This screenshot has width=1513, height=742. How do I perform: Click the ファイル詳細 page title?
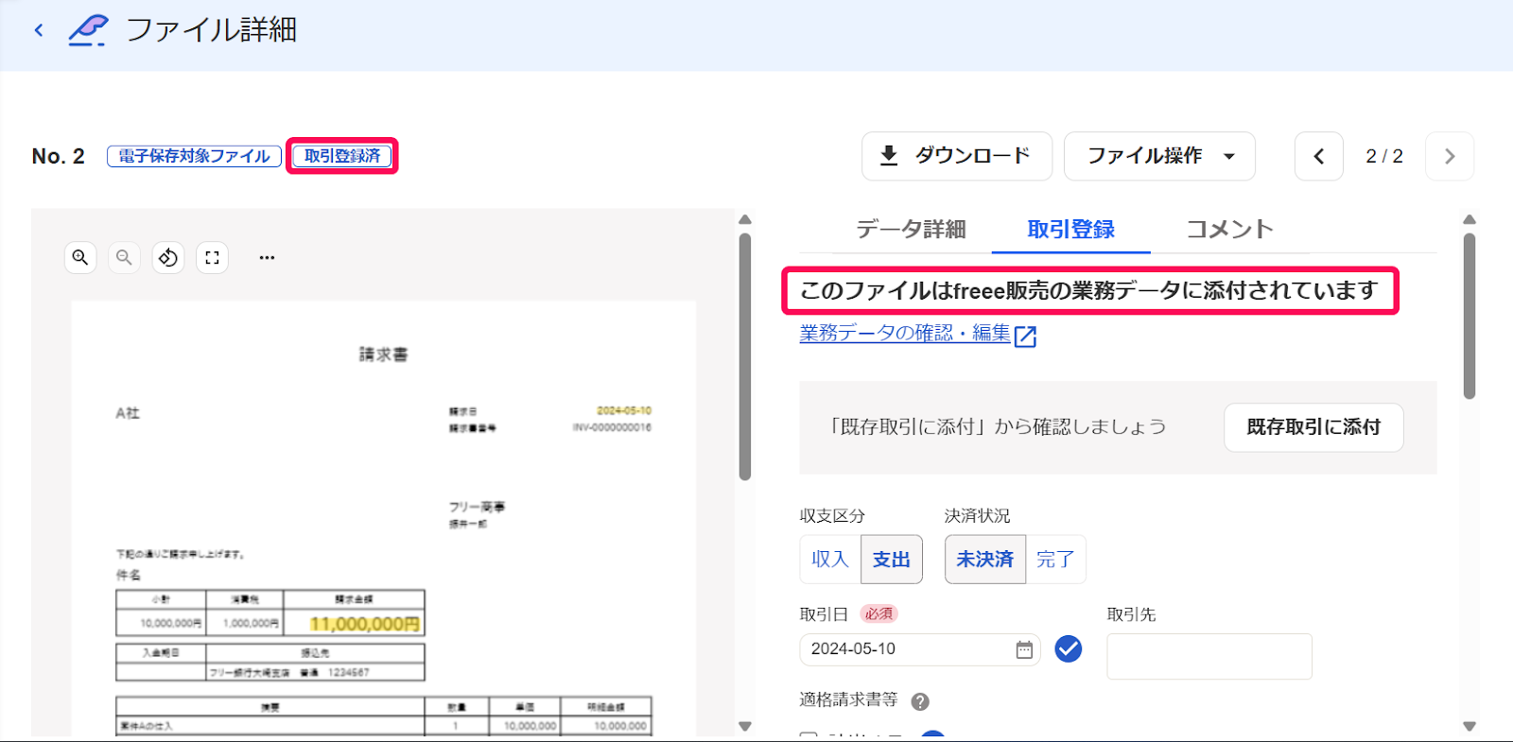tap(211, 30)
